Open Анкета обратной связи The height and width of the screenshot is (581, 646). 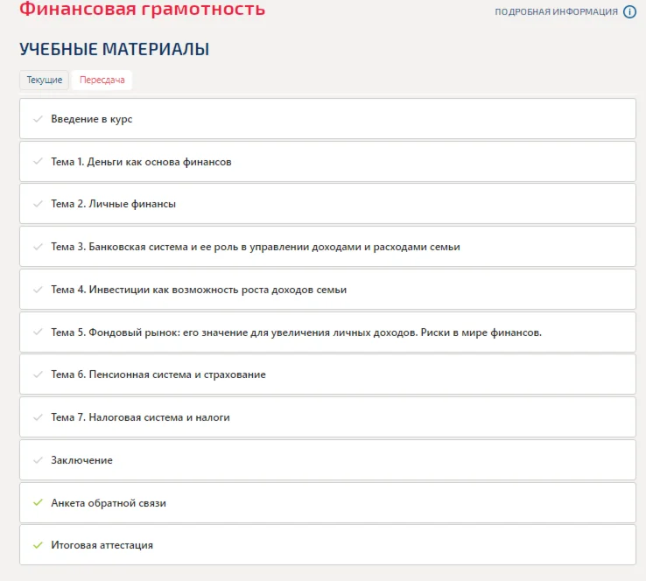(327, 503)
